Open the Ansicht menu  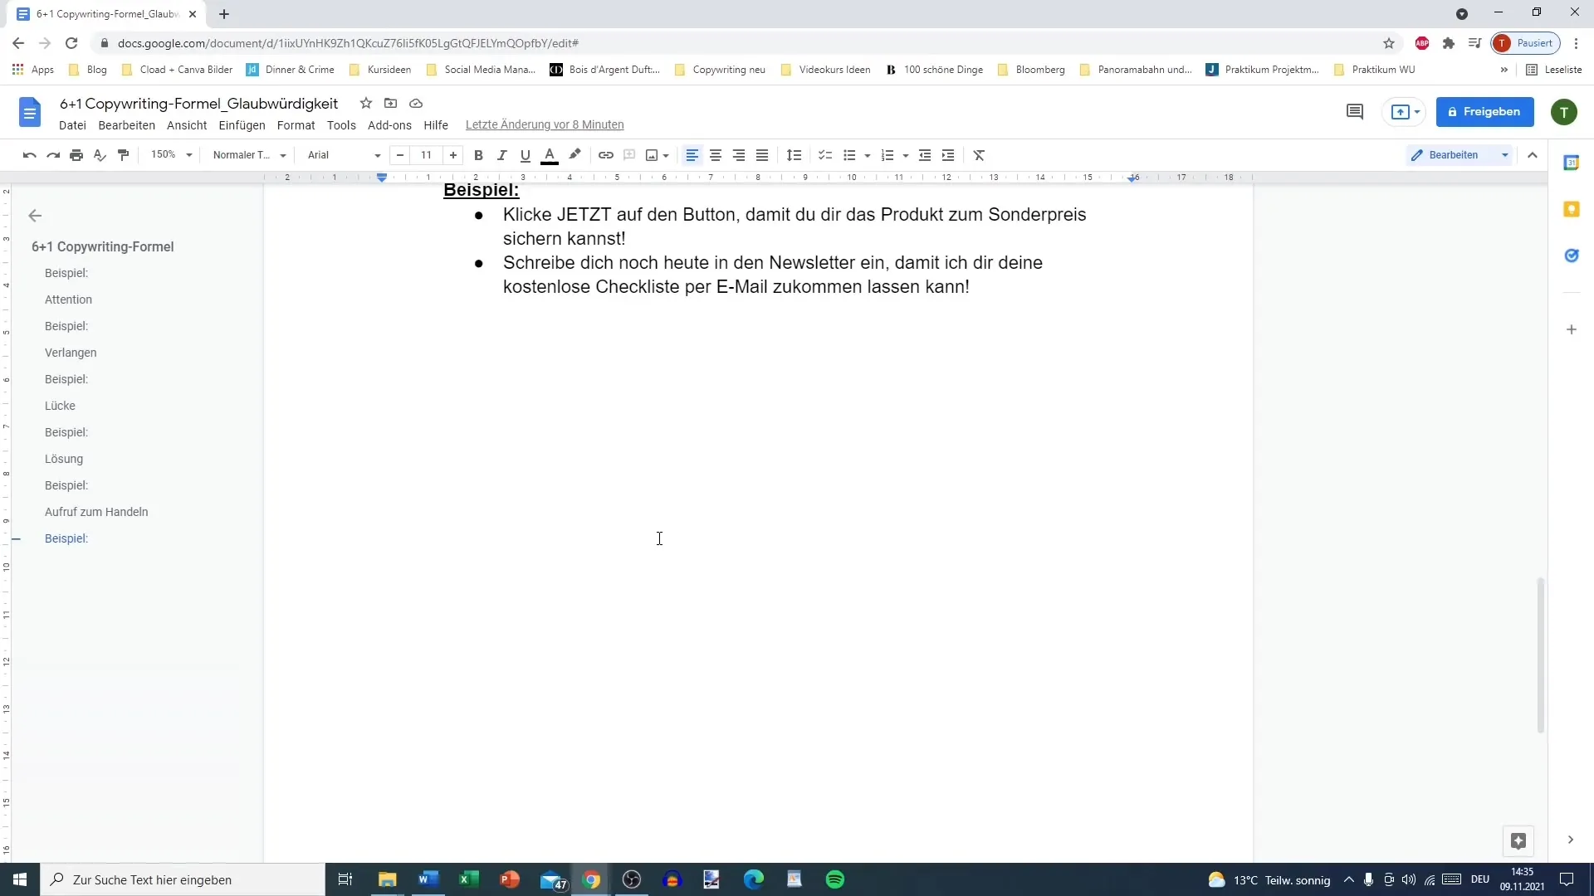187,125
